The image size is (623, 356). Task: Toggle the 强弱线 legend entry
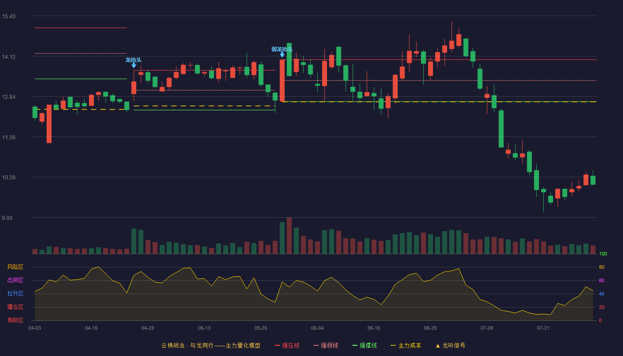click(x=326, y=345)
